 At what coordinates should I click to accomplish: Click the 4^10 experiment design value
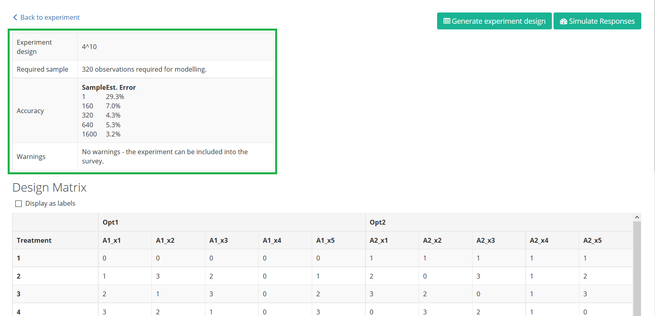89,47
